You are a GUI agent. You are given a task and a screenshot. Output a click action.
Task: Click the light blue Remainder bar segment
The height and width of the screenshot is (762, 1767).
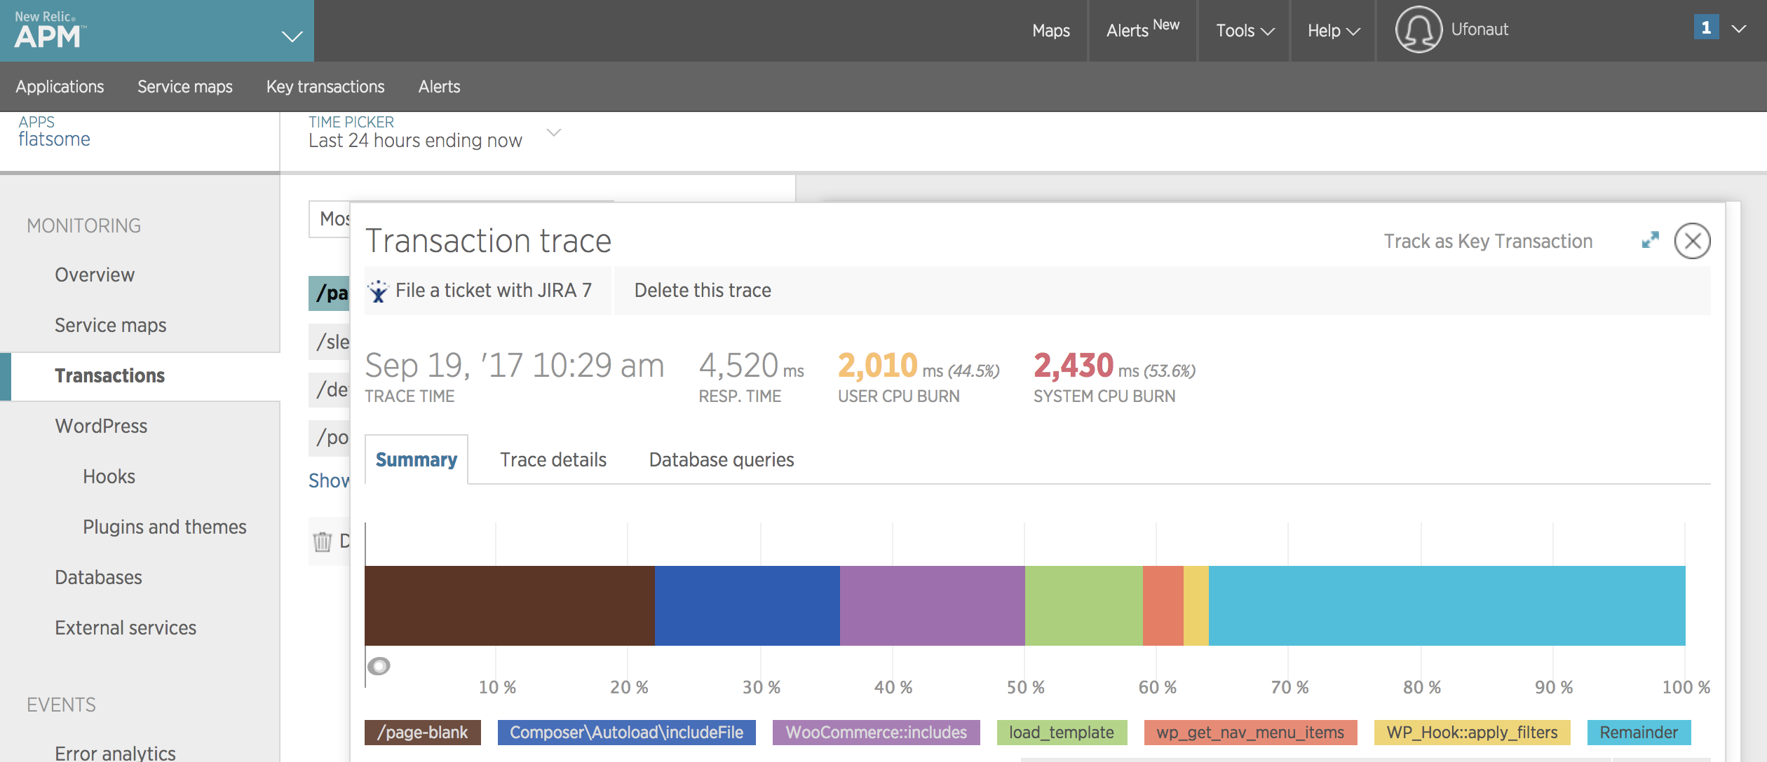[1447, 605]
